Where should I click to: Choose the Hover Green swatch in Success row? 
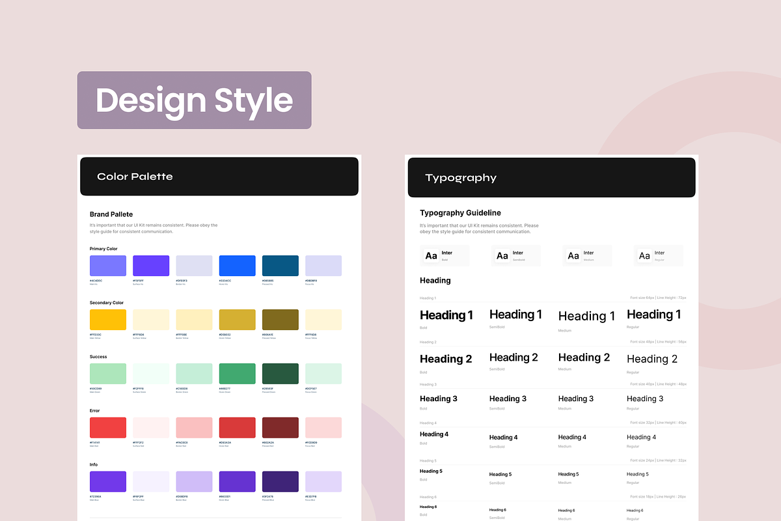point(238,374)
